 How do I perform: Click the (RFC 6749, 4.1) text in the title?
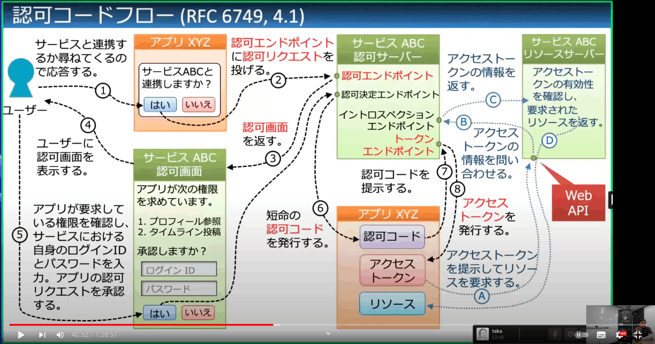click(x=242, y=17)
